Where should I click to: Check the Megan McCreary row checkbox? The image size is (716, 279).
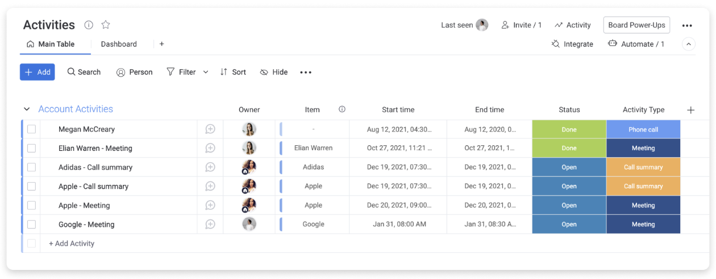point(31,129)
